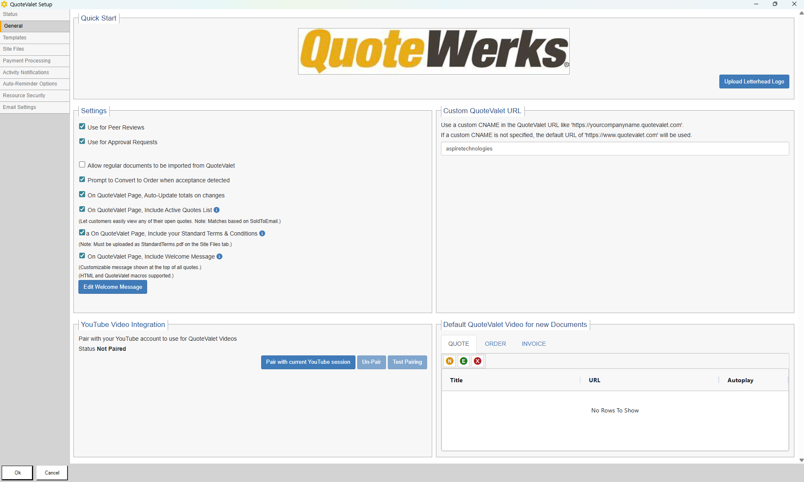Click Upload Letterhead Logo button
The height and width of the screenshot is (482, 804).
click(754, 82)
